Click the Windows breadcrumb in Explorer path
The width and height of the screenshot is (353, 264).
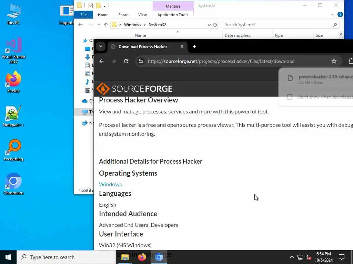tap(132, 25)
